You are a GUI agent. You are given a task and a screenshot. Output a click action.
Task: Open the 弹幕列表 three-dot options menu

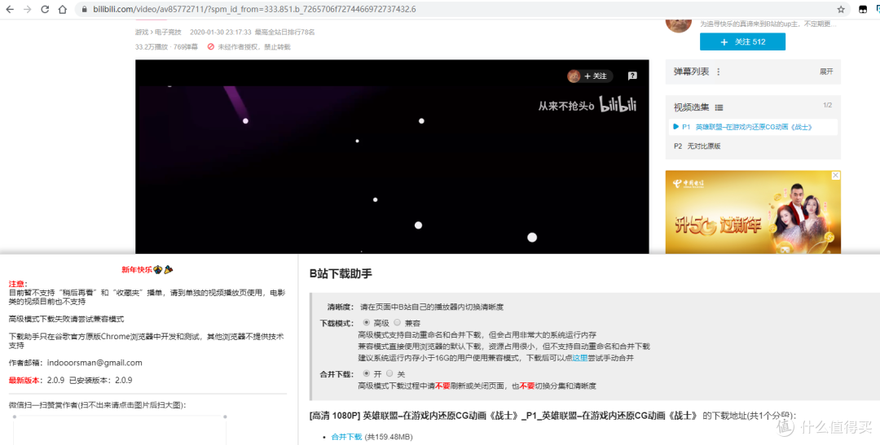(x=719, y=72)
